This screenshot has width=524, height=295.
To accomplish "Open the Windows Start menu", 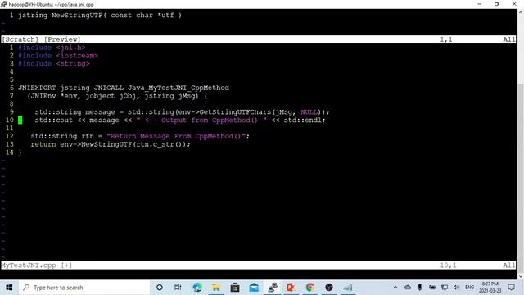I will (x=9, y=288).
